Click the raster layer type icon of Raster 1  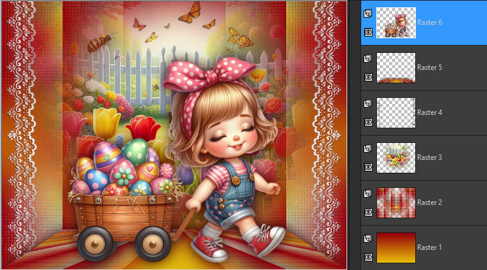(368, 238)
